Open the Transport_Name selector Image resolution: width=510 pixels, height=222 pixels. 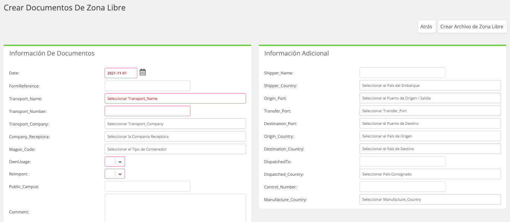point(175,98)
